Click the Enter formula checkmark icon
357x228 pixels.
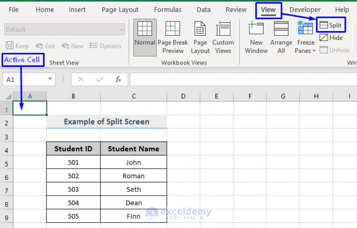[99, 79]
